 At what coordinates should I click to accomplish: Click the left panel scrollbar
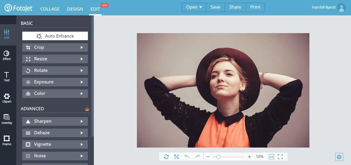point(92,76)
